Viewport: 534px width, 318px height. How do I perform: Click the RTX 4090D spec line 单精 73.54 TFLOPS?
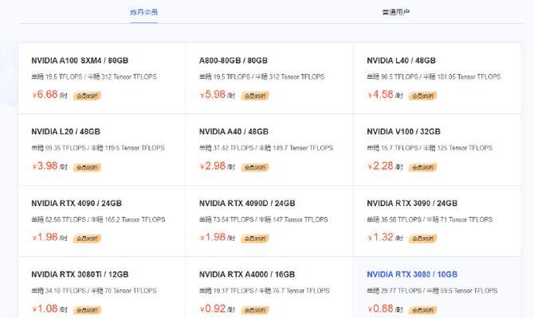coord(226,219)
